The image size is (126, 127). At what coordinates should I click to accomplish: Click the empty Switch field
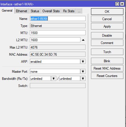[x=58, y=86]
